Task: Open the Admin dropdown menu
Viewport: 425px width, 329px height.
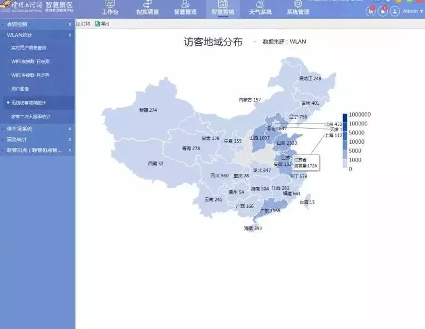Action: click(414, 11)
